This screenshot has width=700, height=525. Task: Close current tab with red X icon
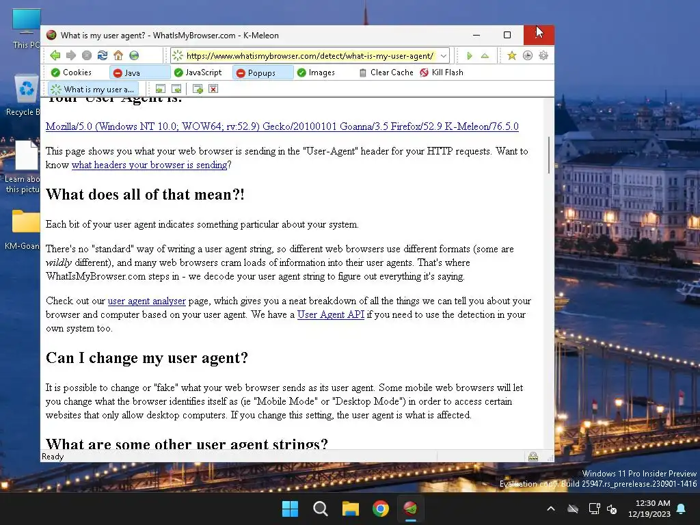pos(213,89)
